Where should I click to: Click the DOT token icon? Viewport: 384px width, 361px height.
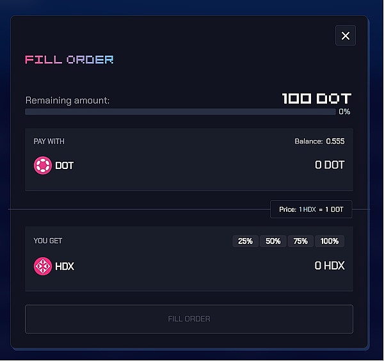pos(42,166)
